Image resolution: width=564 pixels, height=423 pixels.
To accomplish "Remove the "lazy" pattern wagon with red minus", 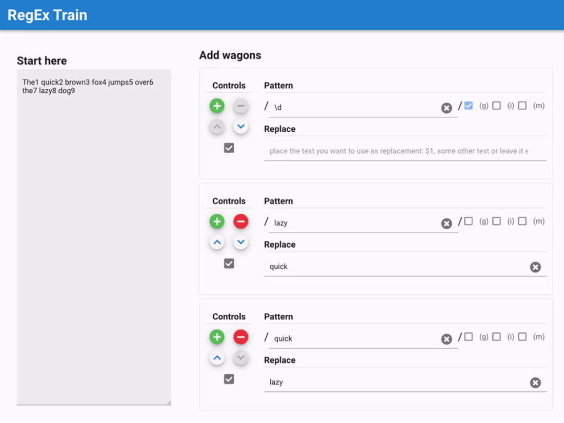I will click(241, 221).
